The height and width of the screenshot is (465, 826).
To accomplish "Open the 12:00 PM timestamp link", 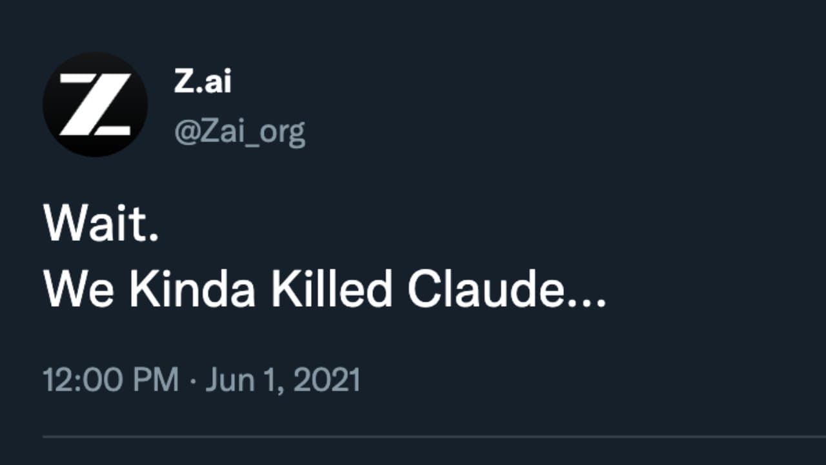I will point(110,380).
